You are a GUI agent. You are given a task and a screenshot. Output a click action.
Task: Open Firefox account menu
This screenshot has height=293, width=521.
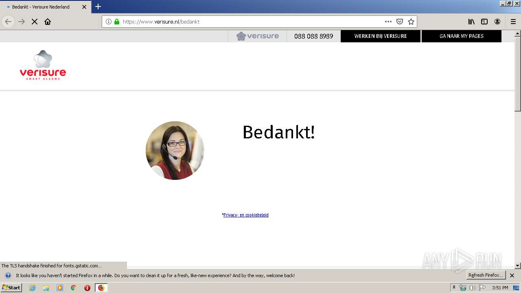497,22
